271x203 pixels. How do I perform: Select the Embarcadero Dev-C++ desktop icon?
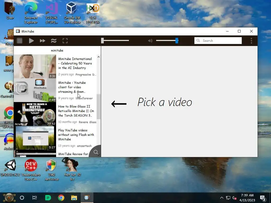[31, 170]
